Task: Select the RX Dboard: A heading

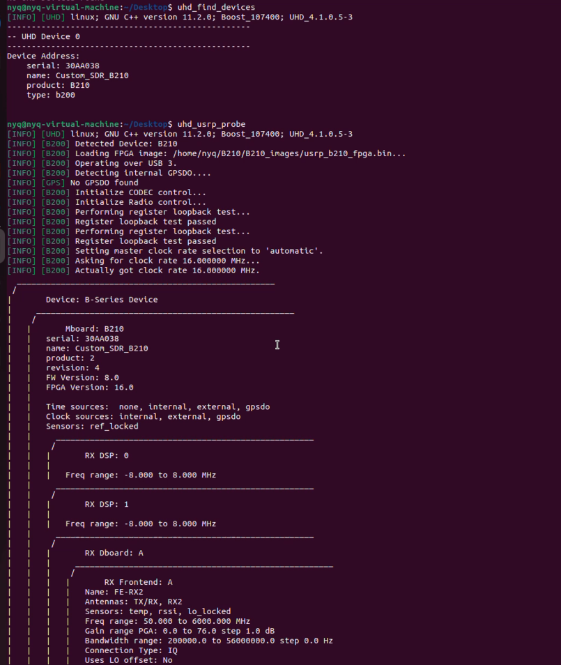Action: [114, 553]
